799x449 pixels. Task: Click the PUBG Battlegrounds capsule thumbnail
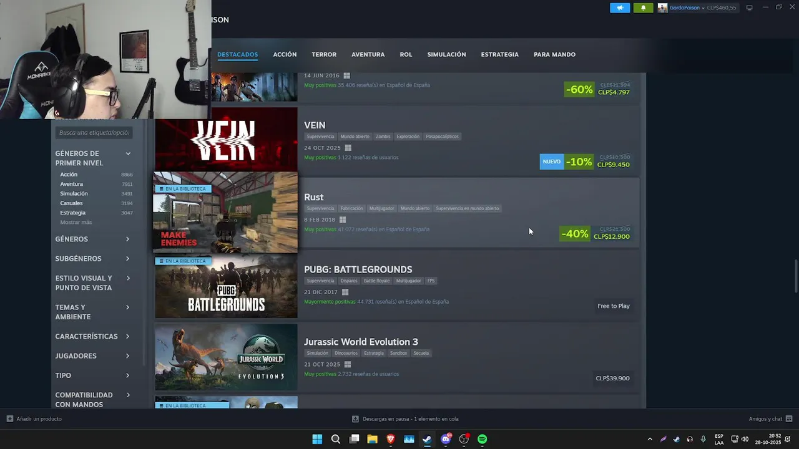[226, 286]
